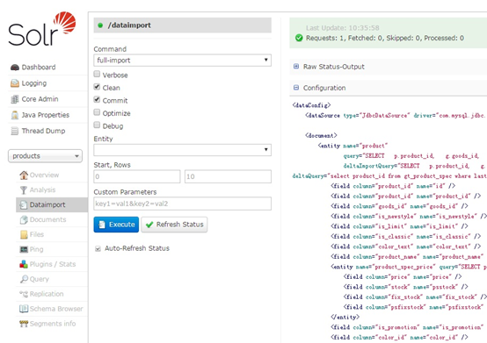This screenshot has height=343, width=487.
Task: Click the Documents icon
Action: [24, 219]
